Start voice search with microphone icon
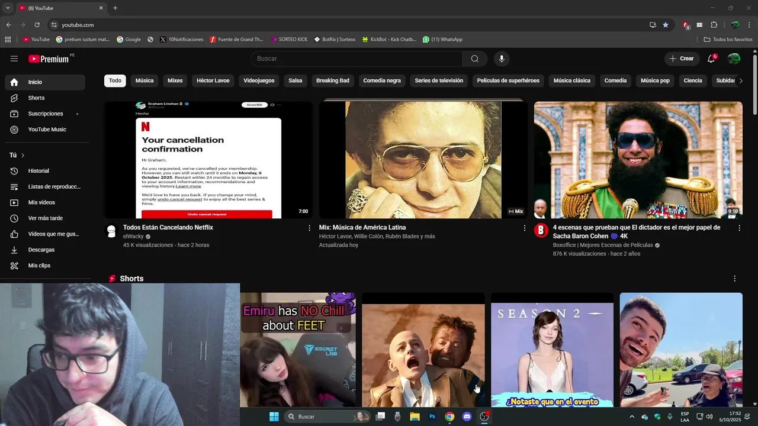This screenshot has height=426, width=758. point(502,59)
